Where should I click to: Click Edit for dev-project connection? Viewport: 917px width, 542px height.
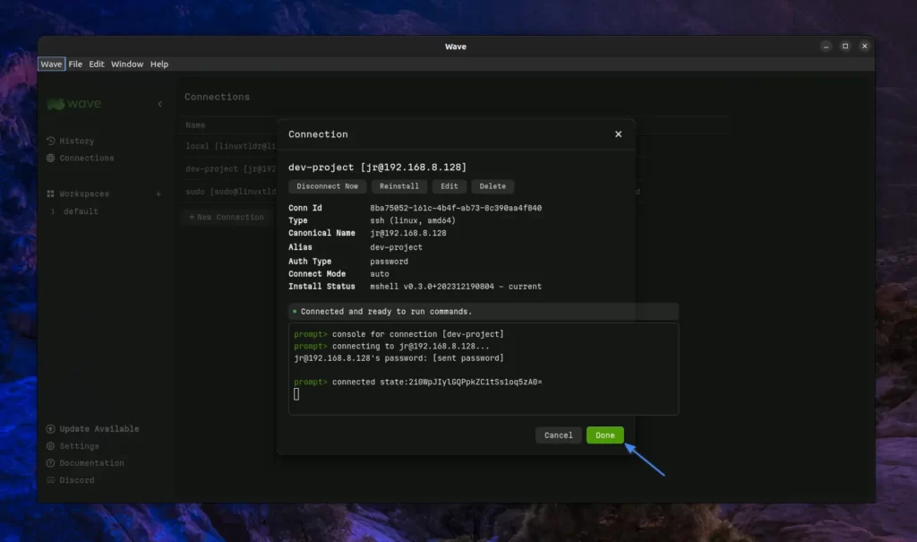click(x=449, y=186)
